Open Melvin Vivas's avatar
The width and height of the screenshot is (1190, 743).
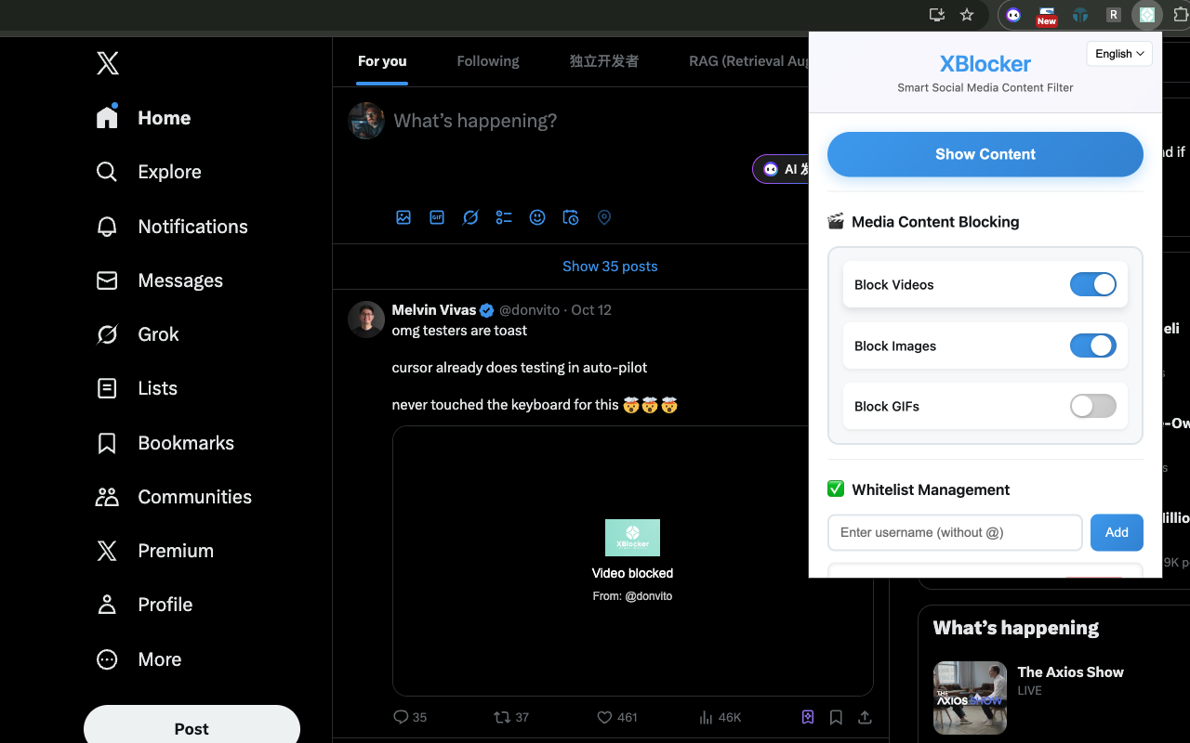tap(366, 319)
